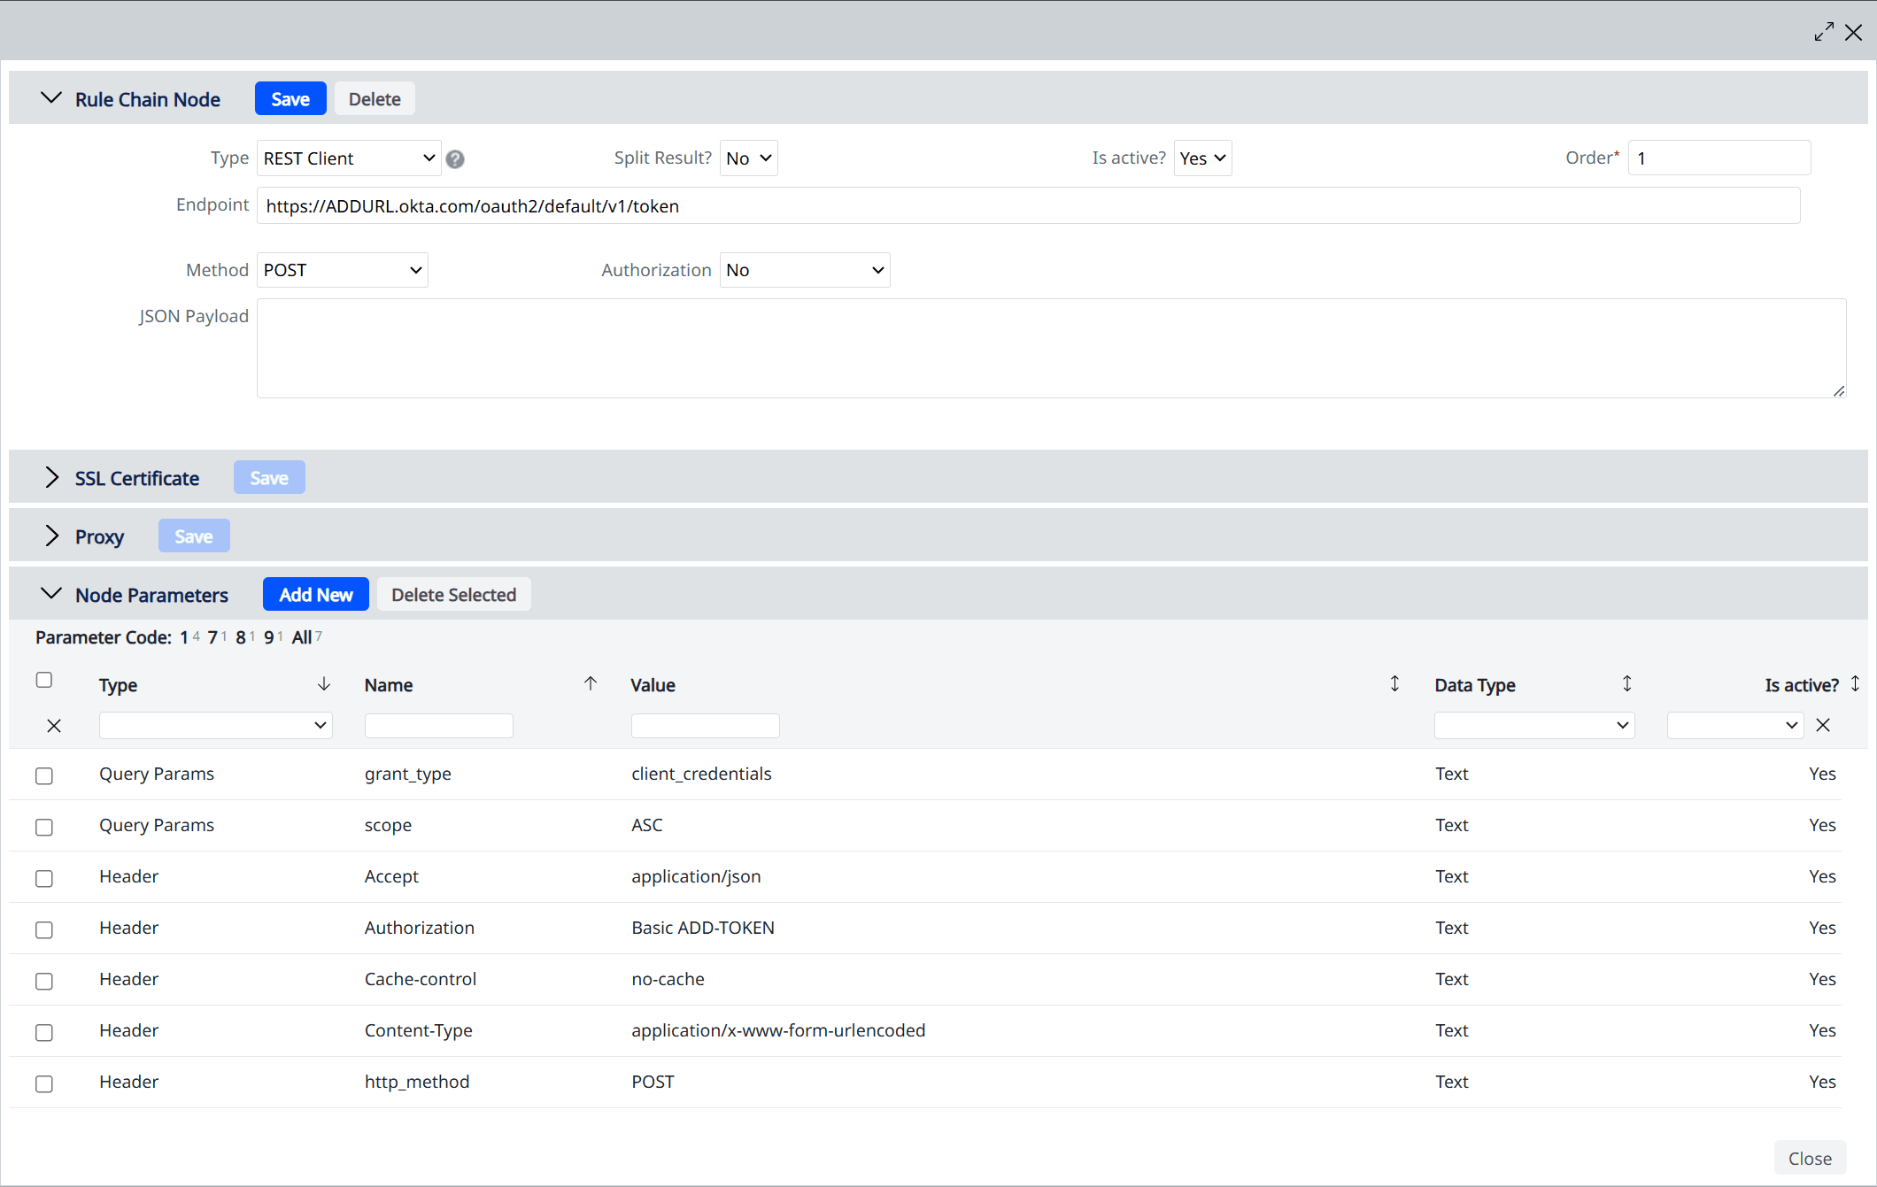Check the Accept header row checkbox
1877x1187 pixels.
coord(44,878)
